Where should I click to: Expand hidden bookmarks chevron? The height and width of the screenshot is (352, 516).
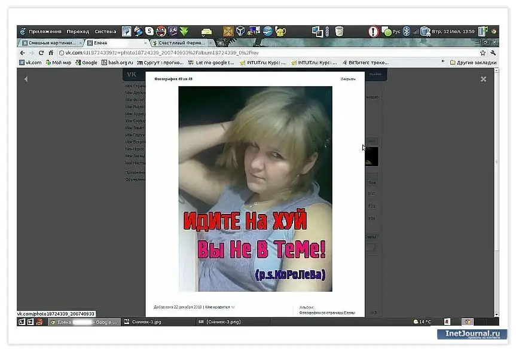tap(442, 62)
